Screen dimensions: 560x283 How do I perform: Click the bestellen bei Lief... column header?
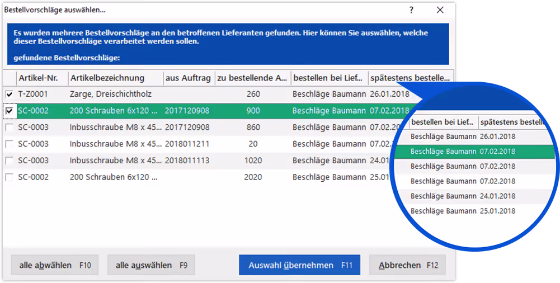pyautogui.click(x=330, y=78)
